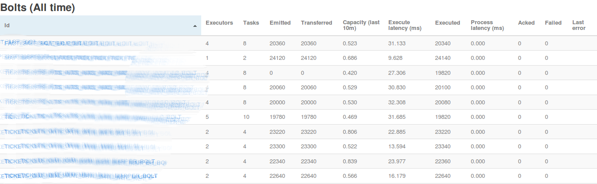Sort by Process latency (ms) header
Image resolution: width=597 pixels, height=184 pixels.
coord(487,26)
